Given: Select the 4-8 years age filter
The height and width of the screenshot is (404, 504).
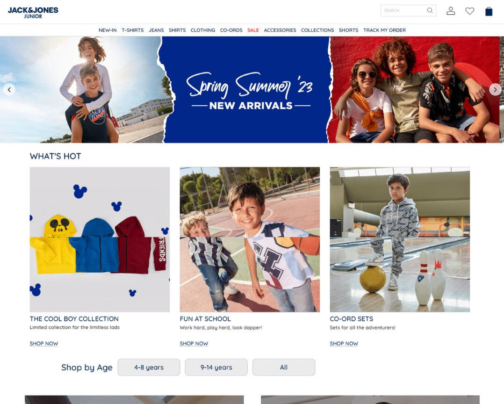Looking at the screenshot, I should (x=149, y=367).
